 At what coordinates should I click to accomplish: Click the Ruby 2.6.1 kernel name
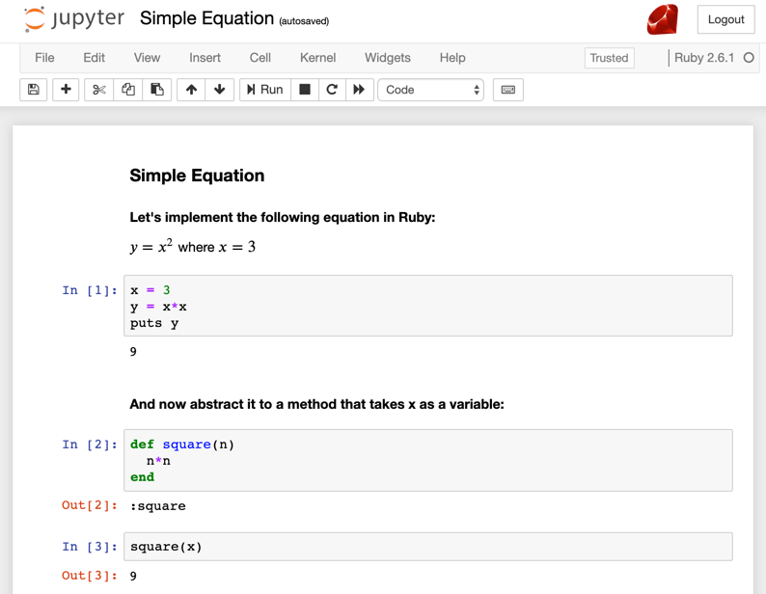[704, 58]
